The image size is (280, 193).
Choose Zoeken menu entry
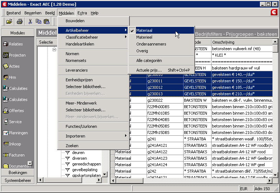click(93, 145)
